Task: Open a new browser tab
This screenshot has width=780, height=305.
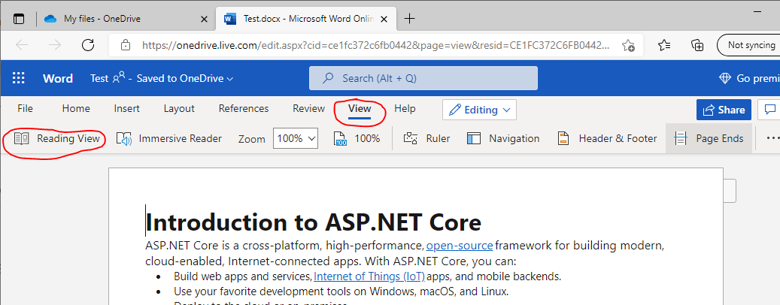Action: point(409,19)
